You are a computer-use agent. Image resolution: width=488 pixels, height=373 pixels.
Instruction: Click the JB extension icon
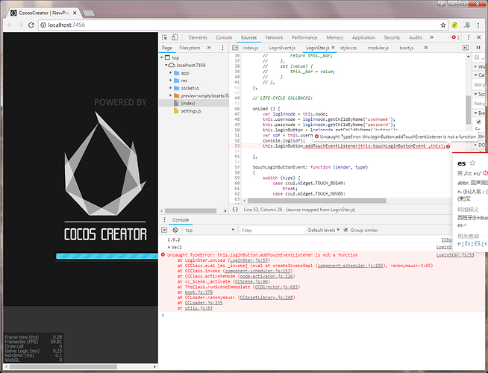coord(466,25)
